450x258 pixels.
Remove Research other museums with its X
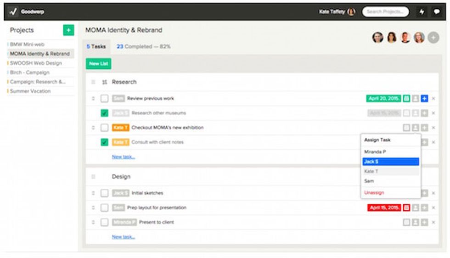(x=433, y=113)
